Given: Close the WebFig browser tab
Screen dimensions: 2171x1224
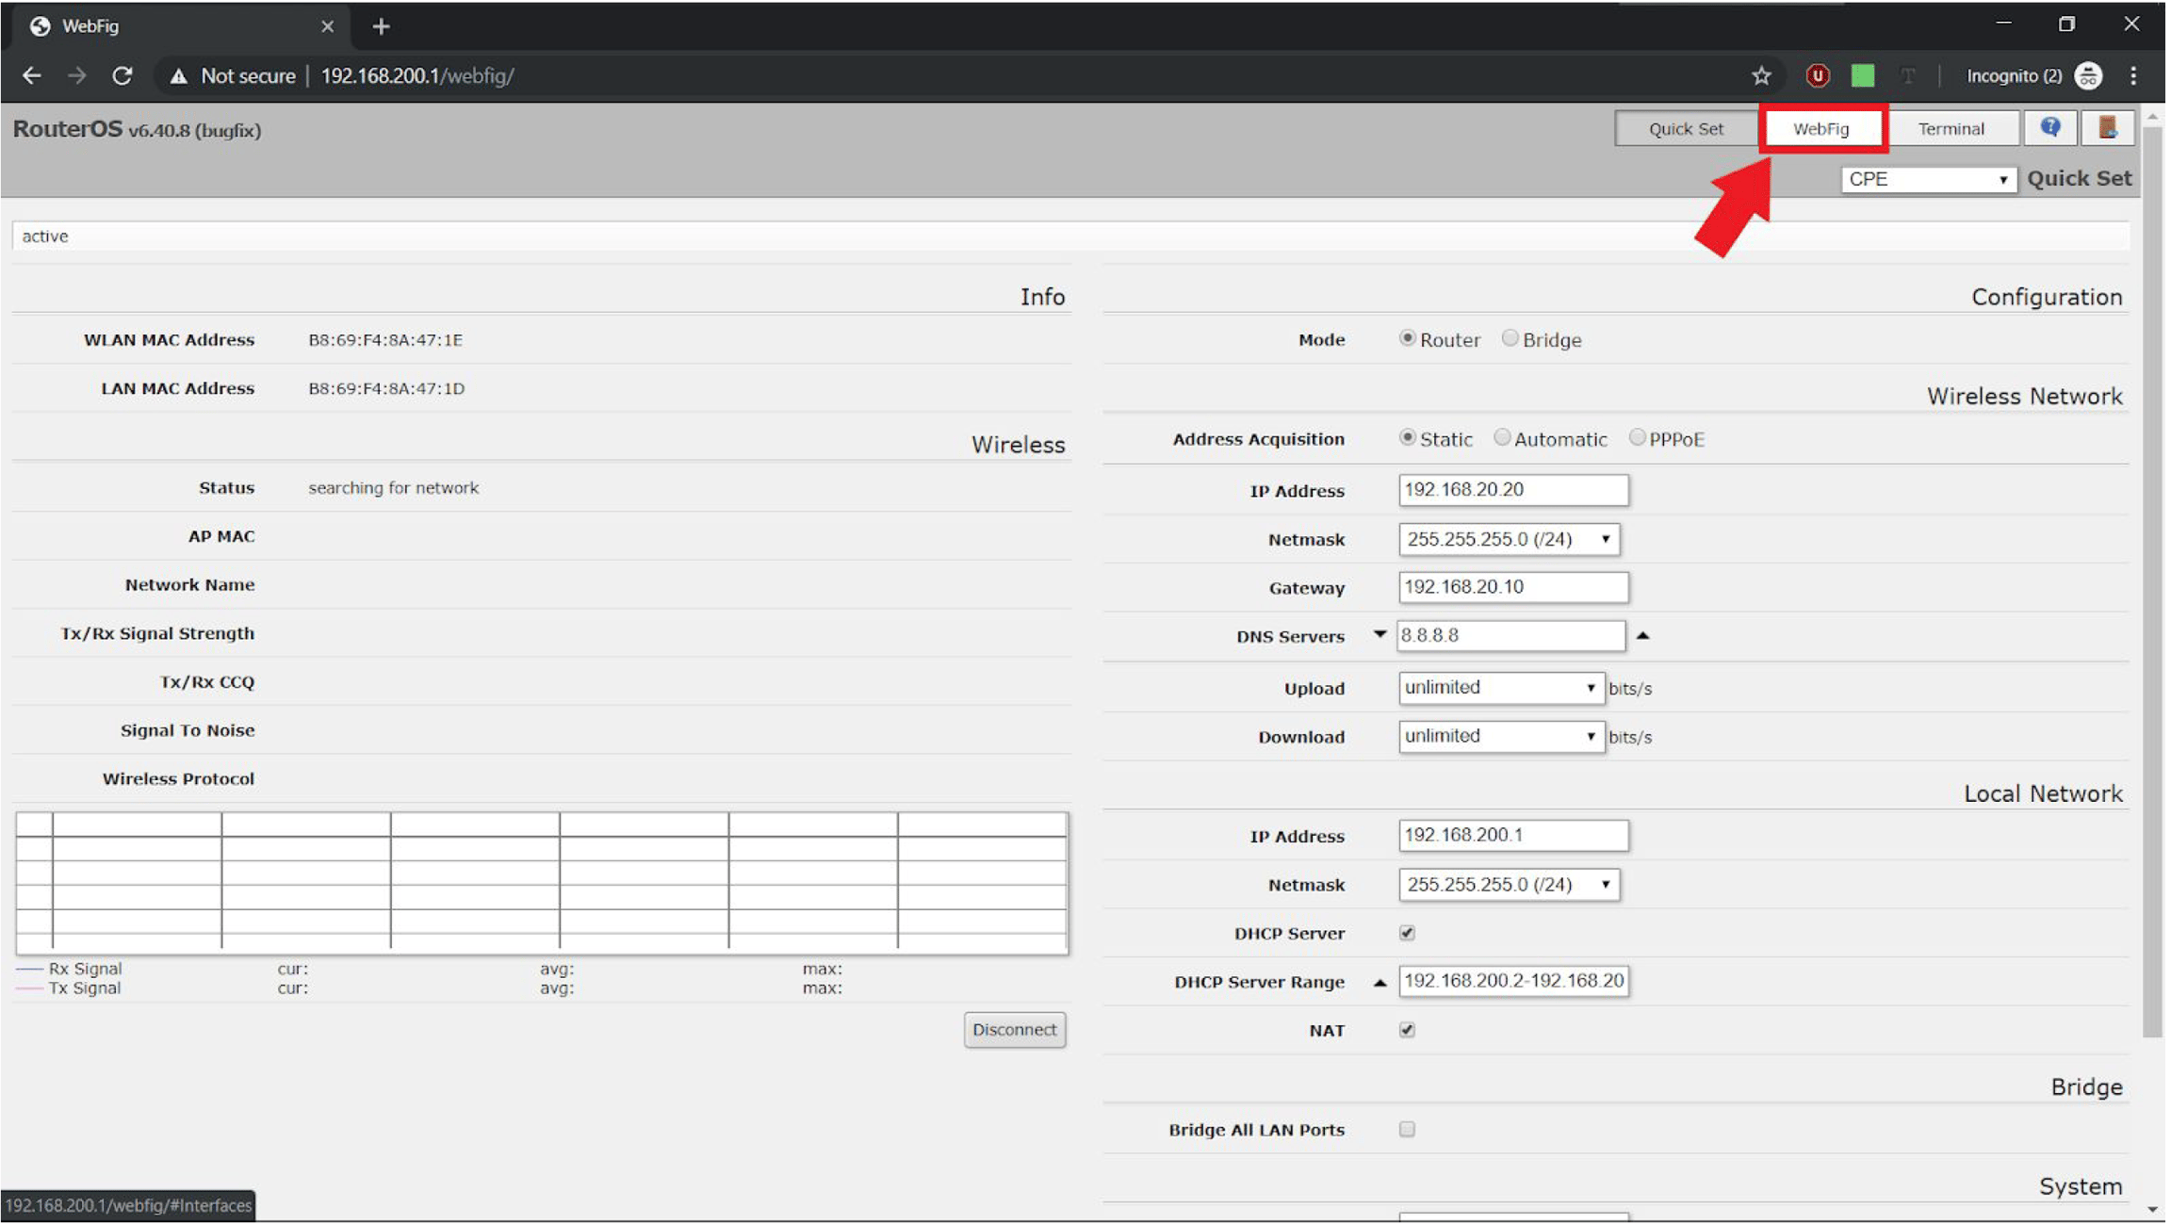Looking at the screenshot, I should click(327, 26).
